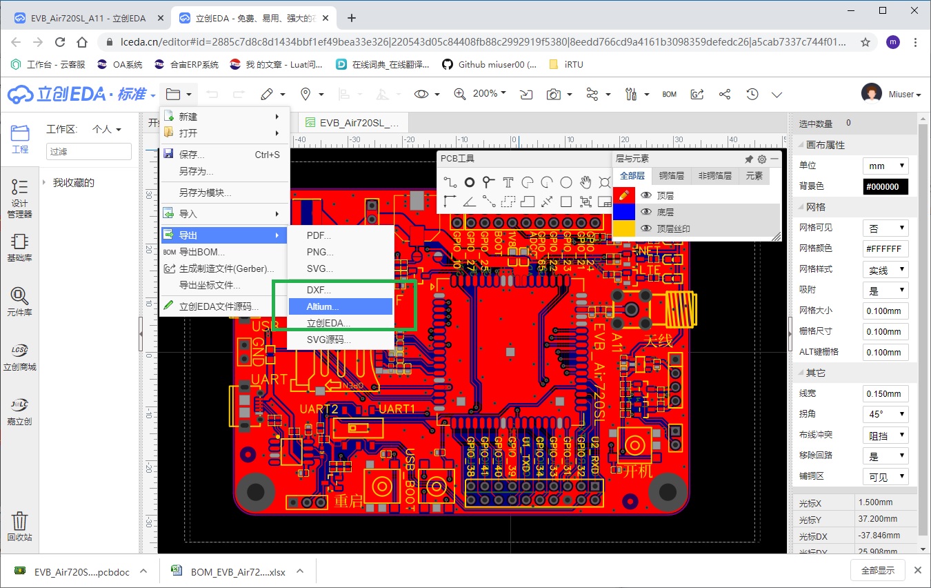Click 全部显示 in the downloads bar

coord(877,570)
